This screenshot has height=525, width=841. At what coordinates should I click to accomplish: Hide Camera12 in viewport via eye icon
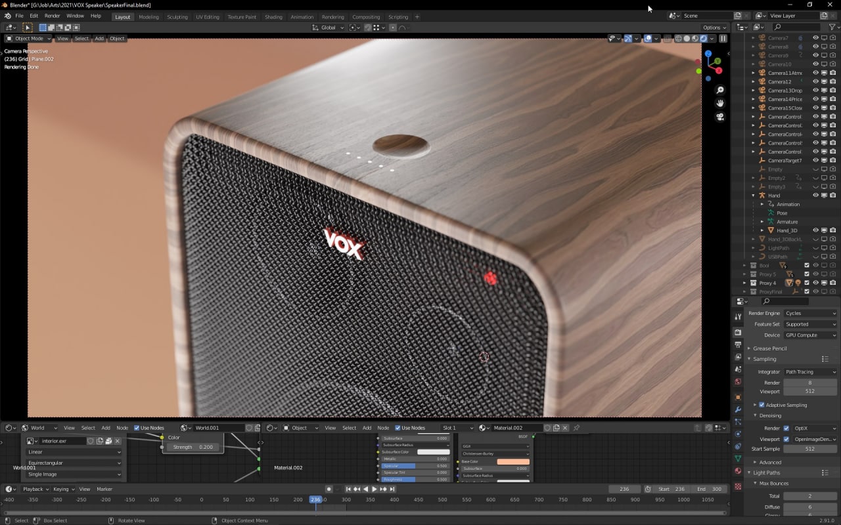tap(815, 81)
